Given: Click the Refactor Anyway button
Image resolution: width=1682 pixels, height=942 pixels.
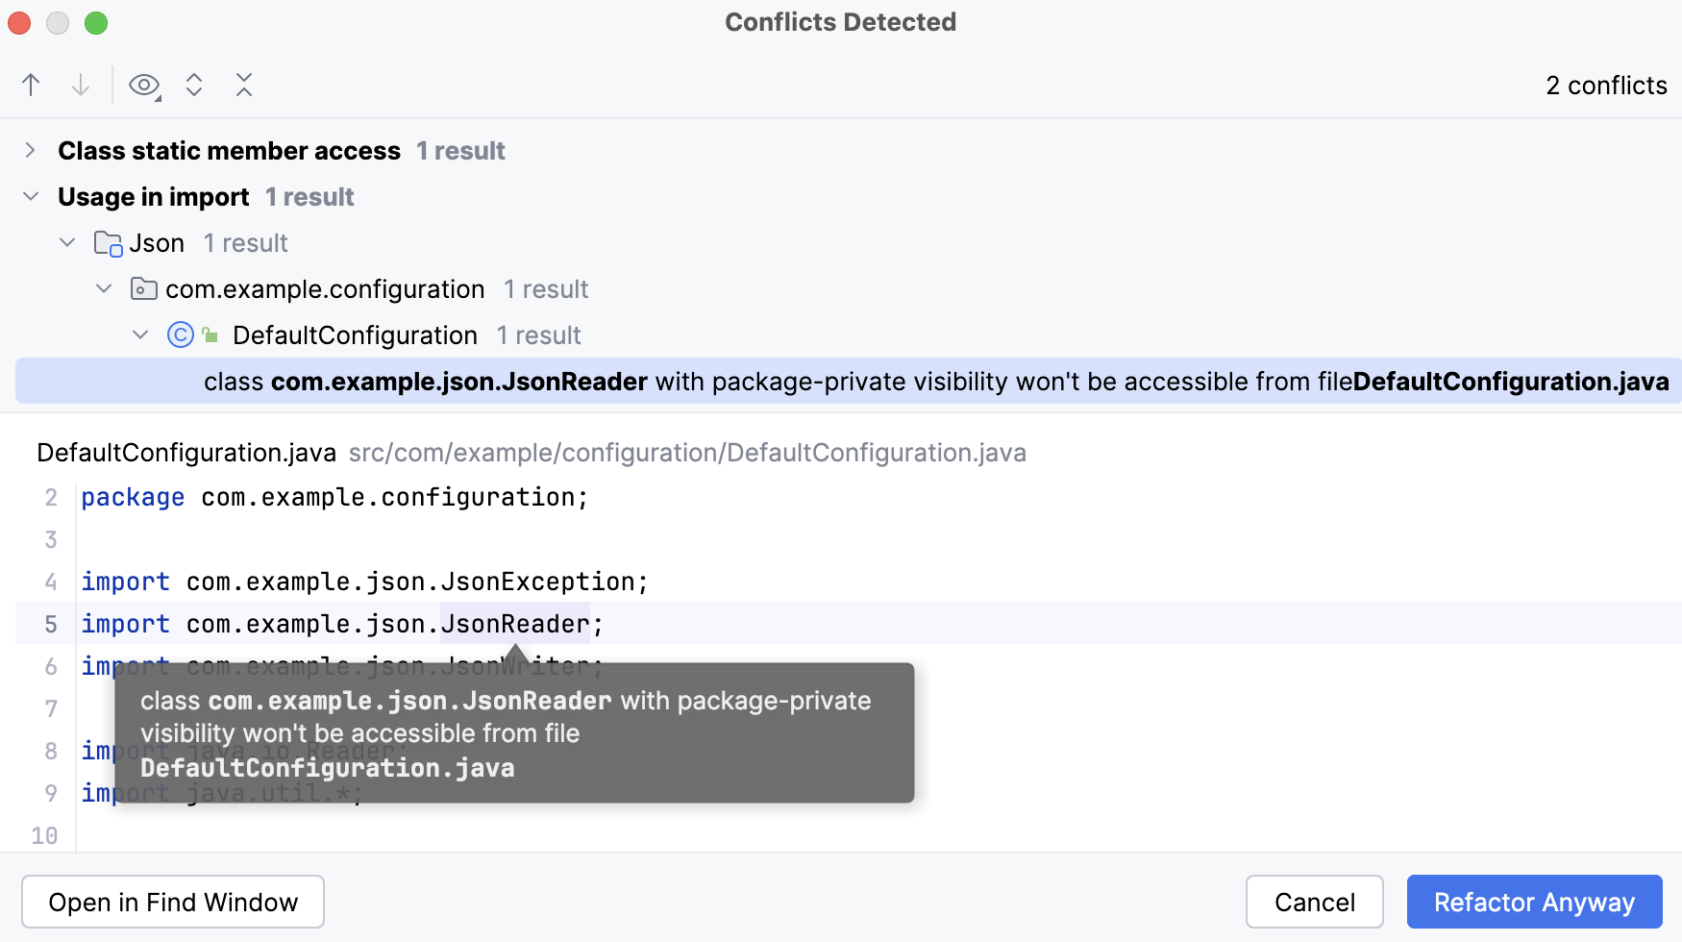Looking at the screenshot, I should click(1533, 902).
